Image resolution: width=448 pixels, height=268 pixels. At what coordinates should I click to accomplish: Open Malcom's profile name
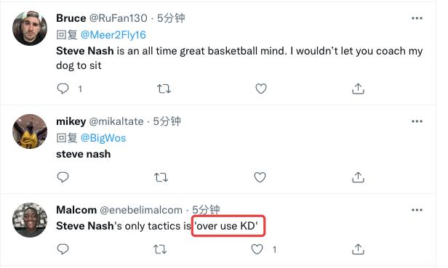click(x=76, y=210)
